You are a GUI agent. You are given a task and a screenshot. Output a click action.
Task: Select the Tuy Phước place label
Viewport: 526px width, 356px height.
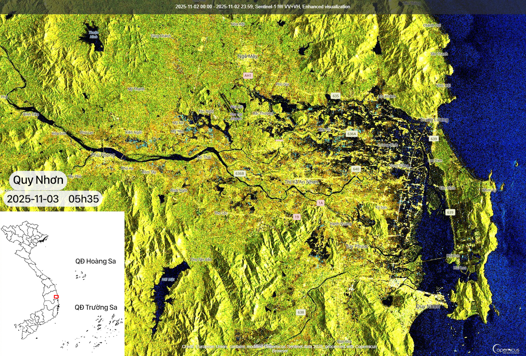(357, 246)
